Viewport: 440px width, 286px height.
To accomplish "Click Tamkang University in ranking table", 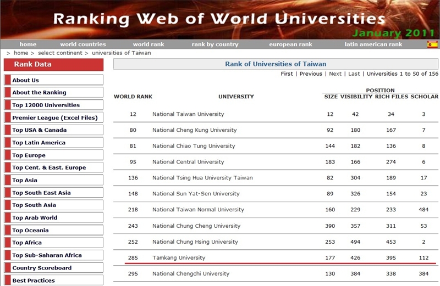I will point(179,258).
